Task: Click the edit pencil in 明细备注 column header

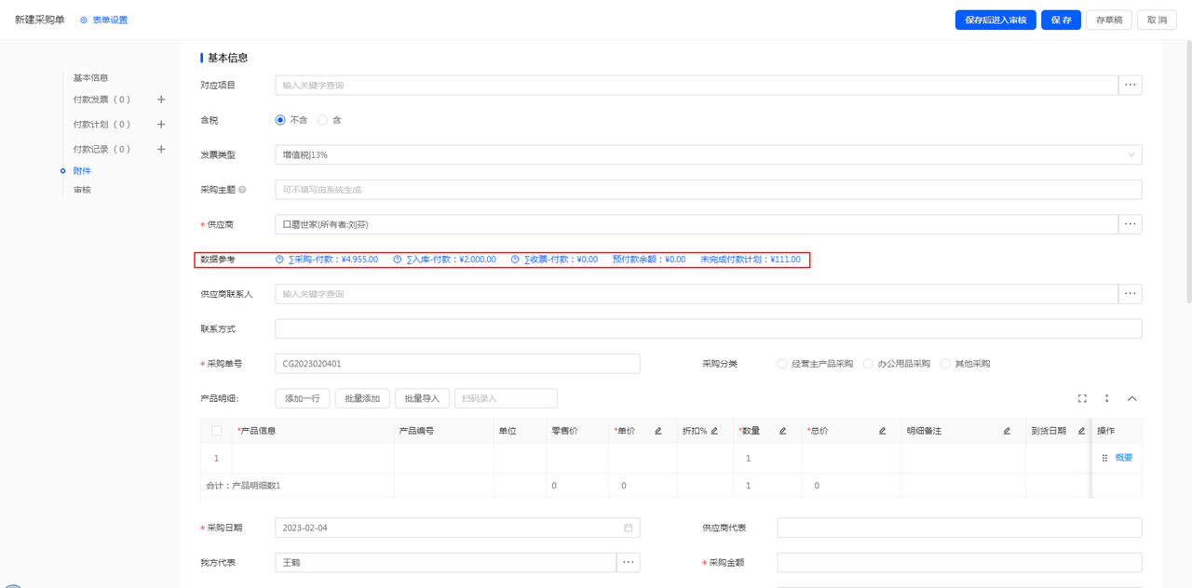Action: pyautogui.click(x=1007, y=431)
